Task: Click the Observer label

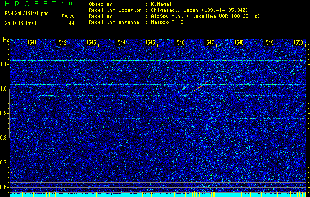Action: click(x=101, y=4)
